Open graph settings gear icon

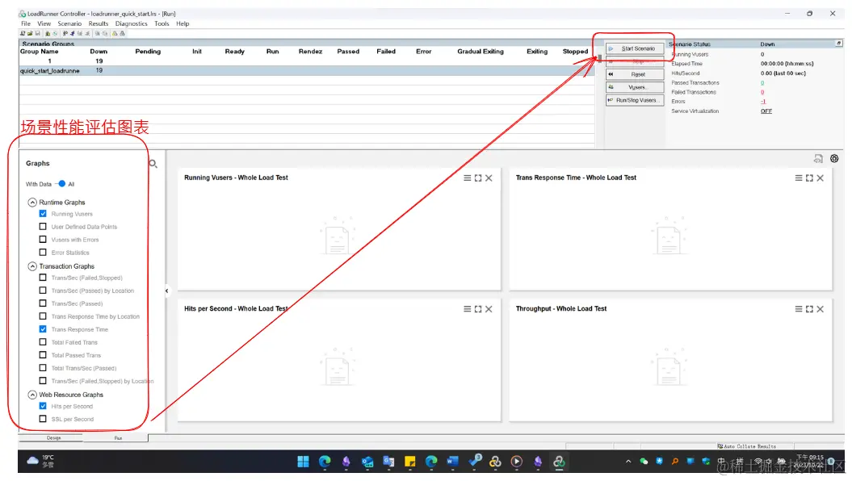[834, 158]
